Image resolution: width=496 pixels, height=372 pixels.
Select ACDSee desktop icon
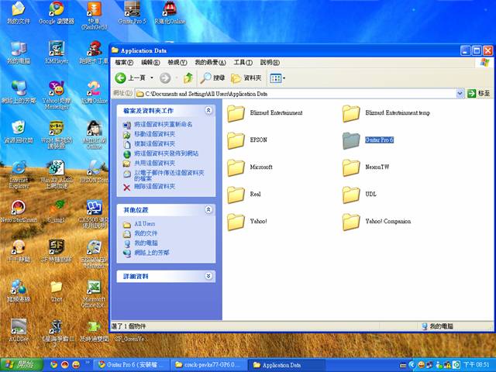point(19,330)
